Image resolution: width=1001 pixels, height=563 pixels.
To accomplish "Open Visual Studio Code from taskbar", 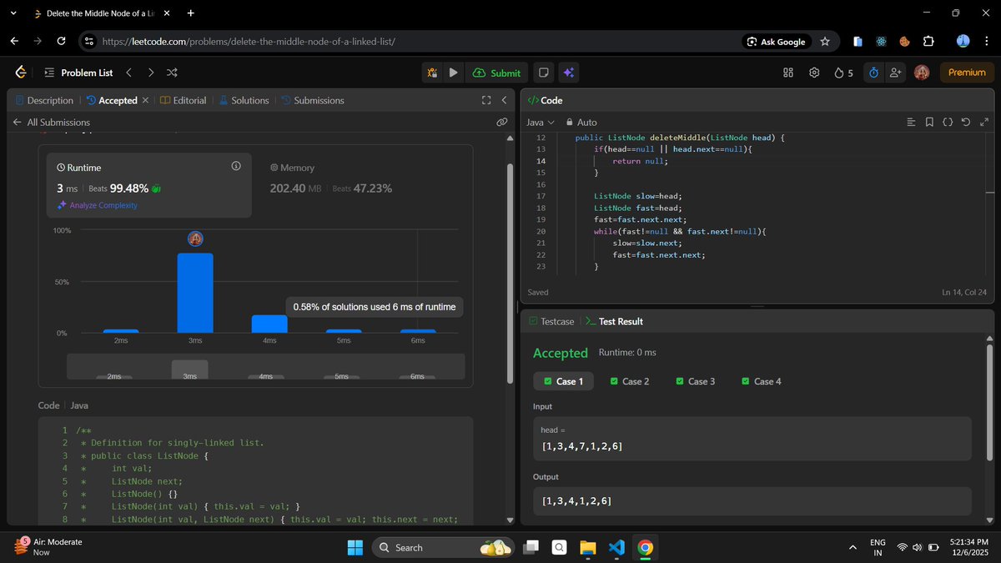I will click(616, 548).
